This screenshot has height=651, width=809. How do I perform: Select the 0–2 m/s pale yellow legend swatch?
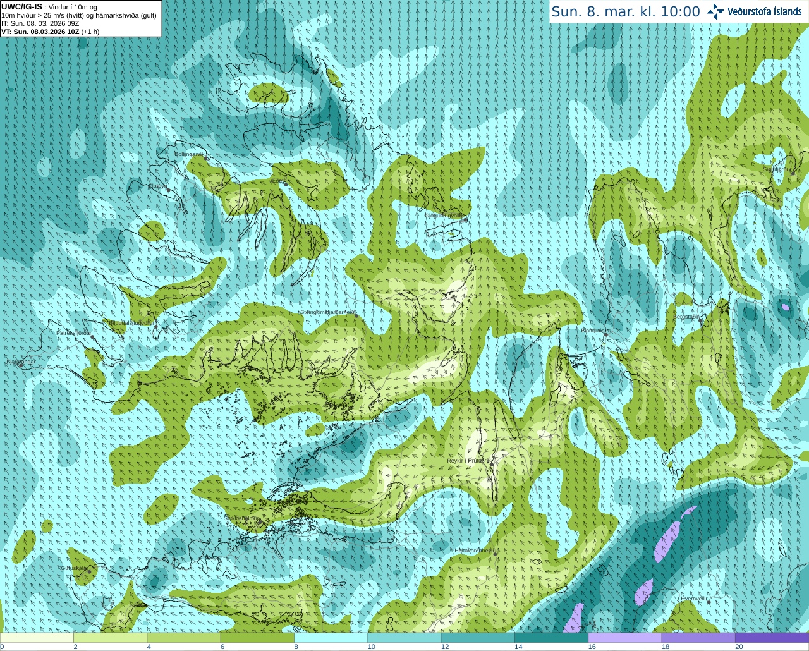pos(37,638)
